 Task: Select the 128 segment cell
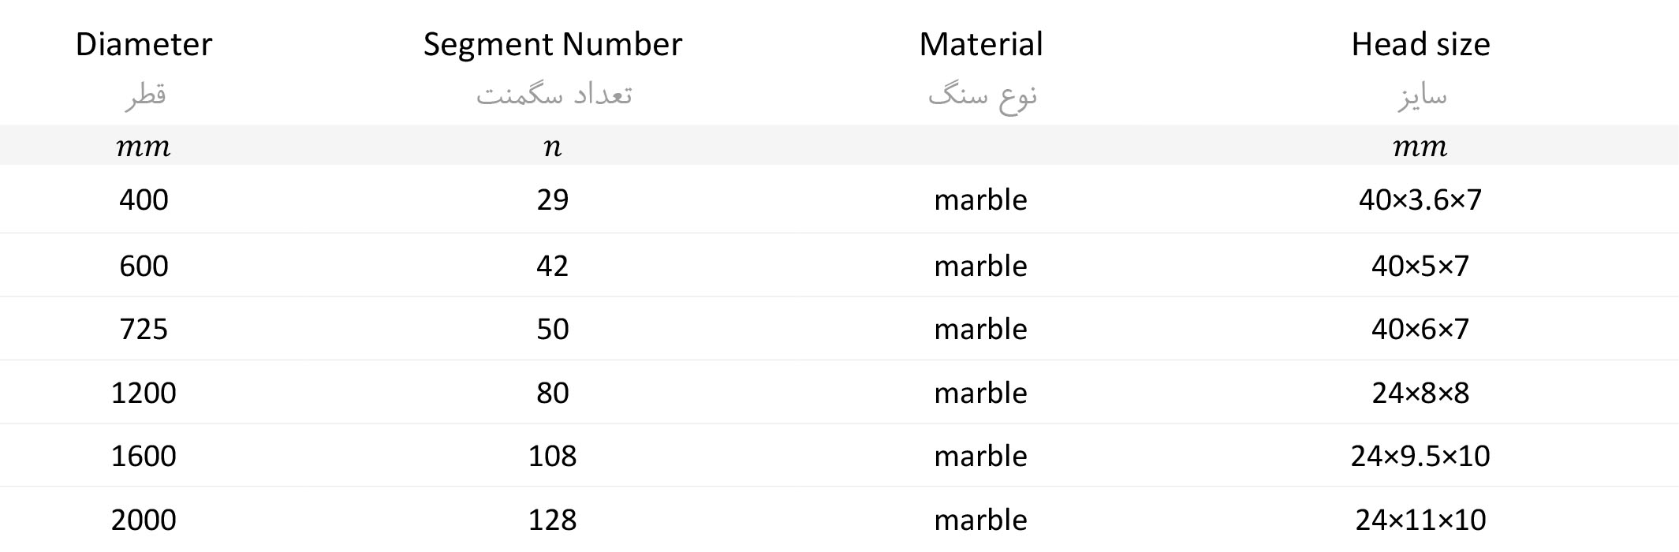tap(552, 520)
